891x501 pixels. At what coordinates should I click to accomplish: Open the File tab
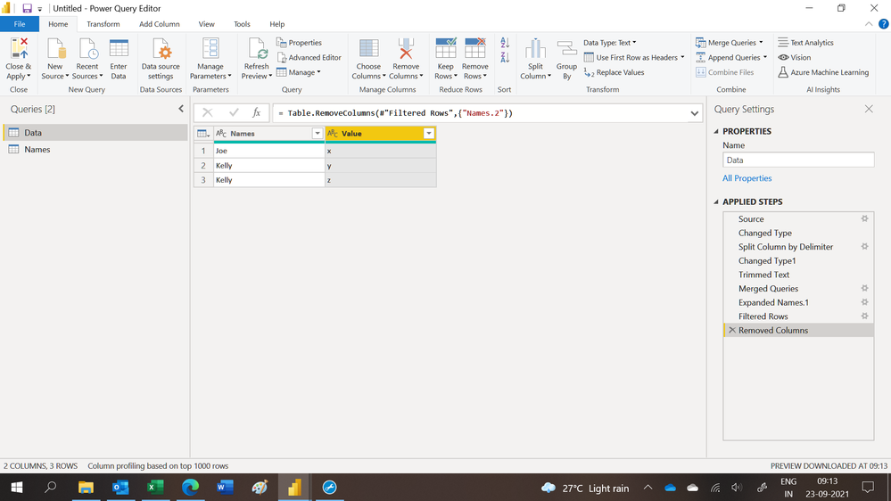[20, 24]
